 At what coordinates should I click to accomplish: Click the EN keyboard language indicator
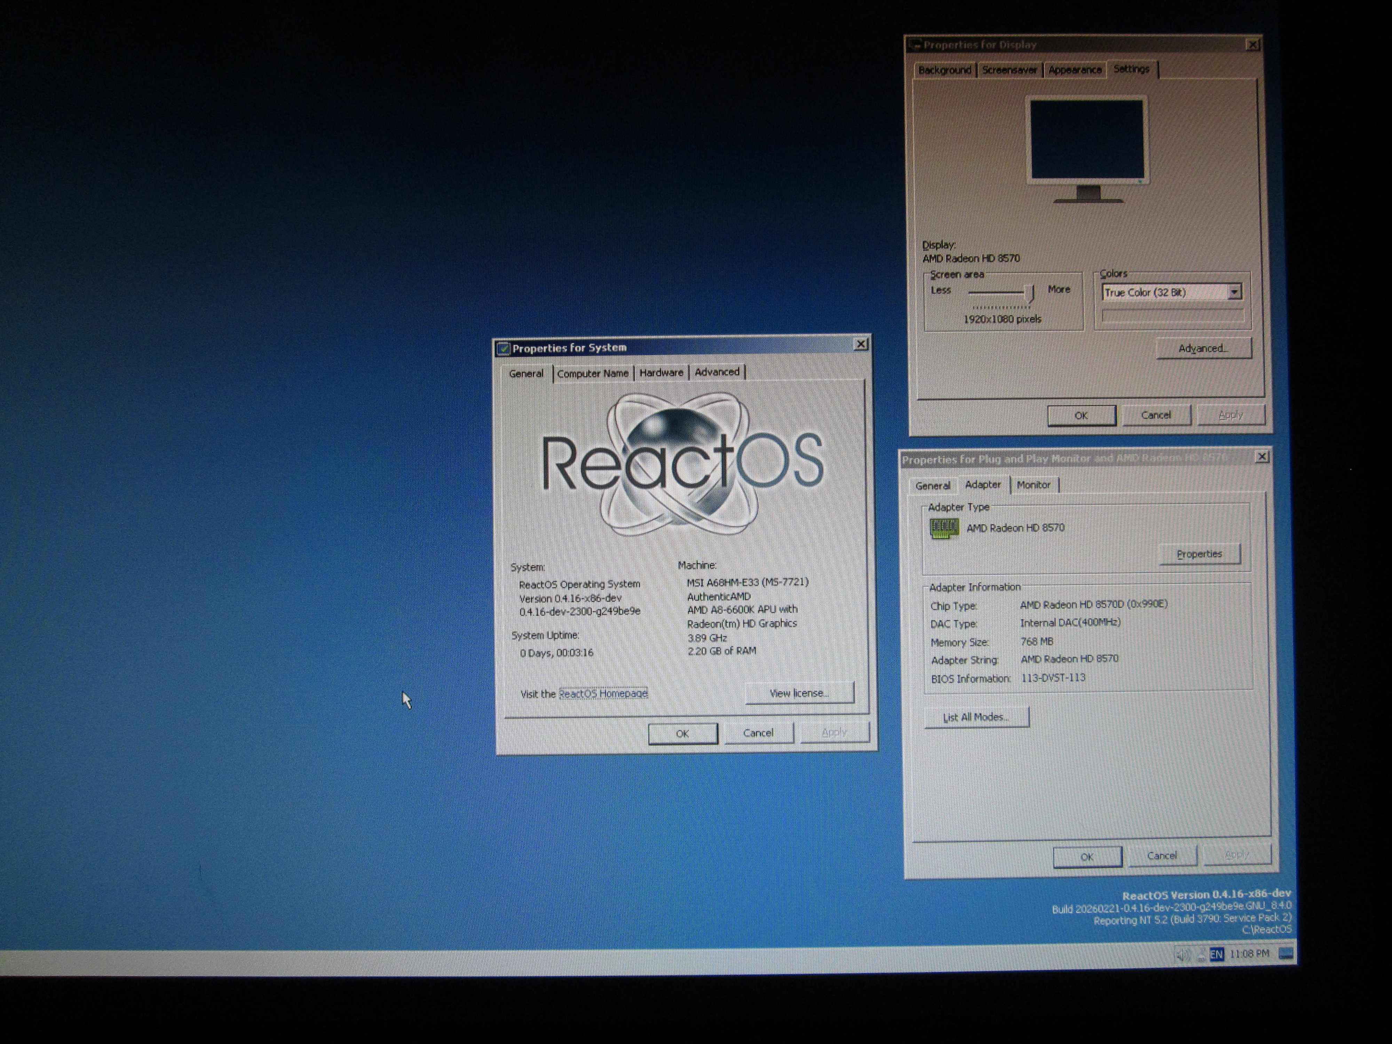pyautogui.click(x=1216, y=955)
